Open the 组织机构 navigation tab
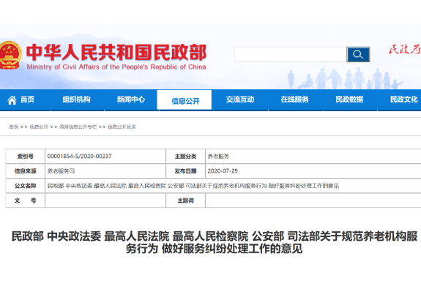The width and height of the screenshot is (421, 281). [x=76, y=100]
